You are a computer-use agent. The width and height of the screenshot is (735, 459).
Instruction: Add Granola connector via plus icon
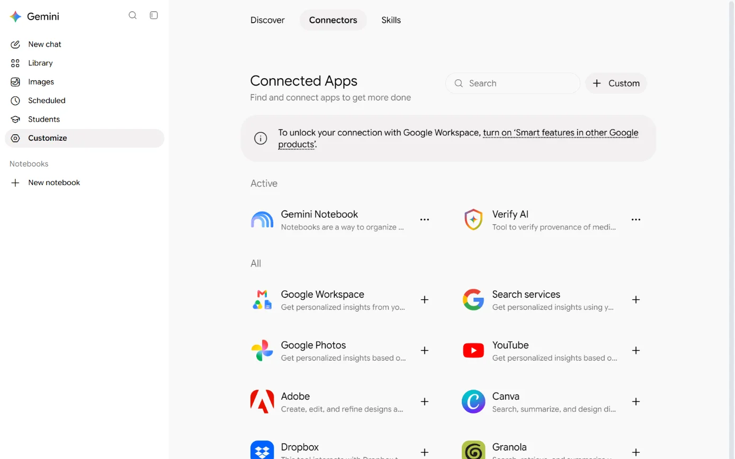(636, 453)
